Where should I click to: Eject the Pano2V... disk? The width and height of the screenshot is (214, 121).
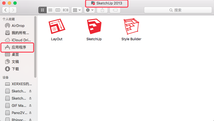pos(30,113)
